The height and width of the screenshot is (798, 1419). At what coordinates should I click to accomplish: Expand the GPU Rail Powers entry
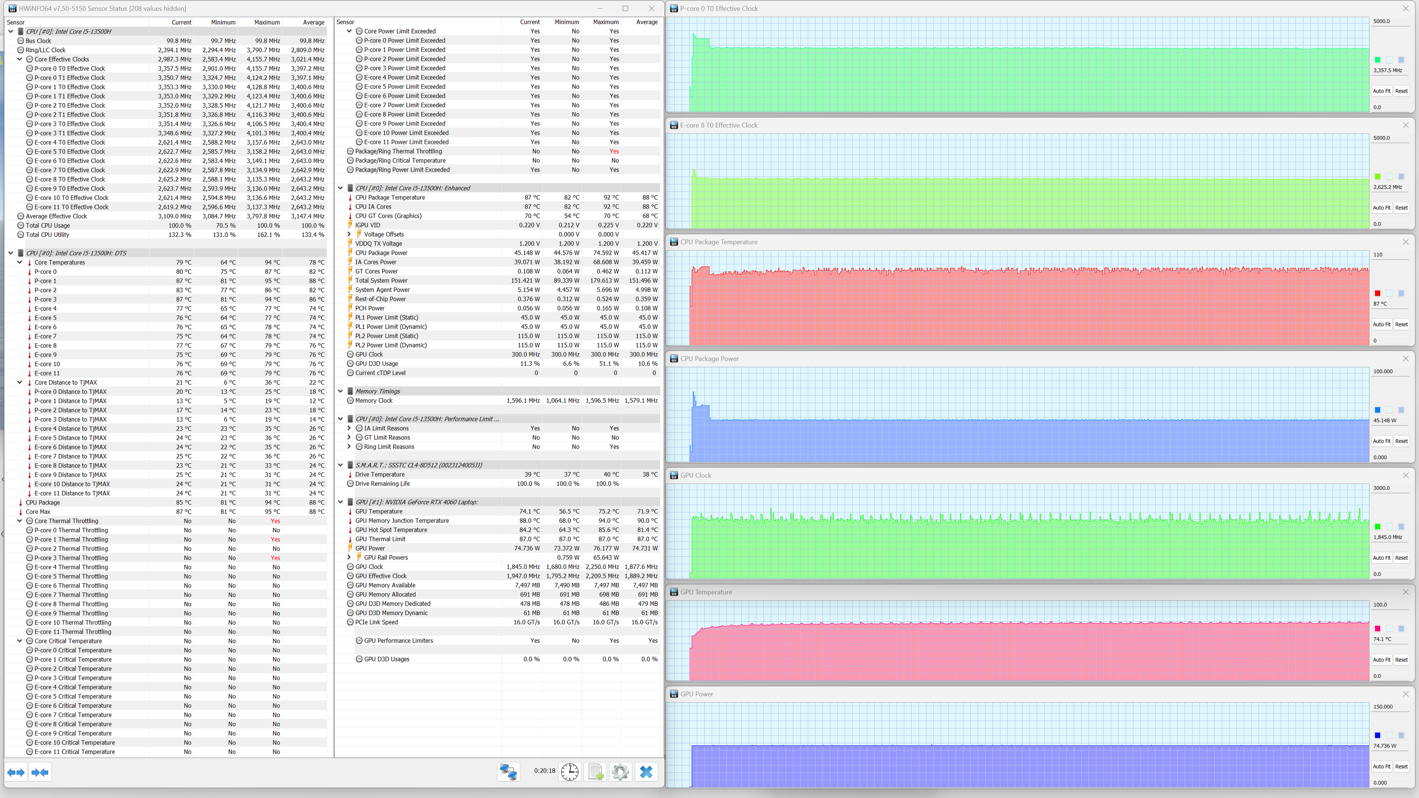pyautogui.click(x=349, y=557)
